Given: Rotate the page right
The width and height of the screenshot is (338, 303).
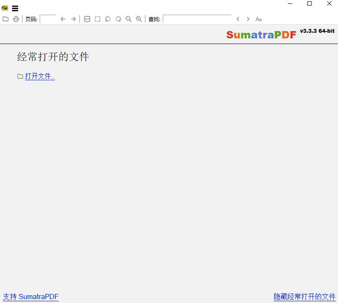Looking at the screenshot, I should (x=118, y=19).
